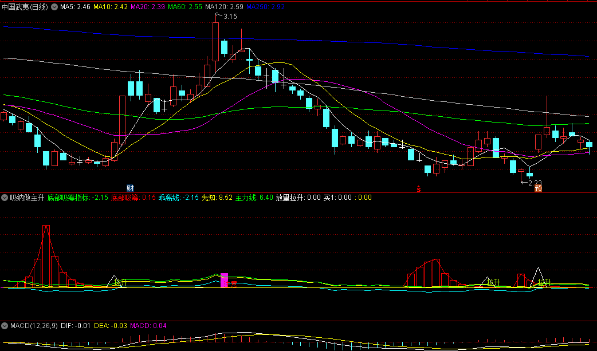Viewport: 597px width, 351px height.
Task: Click the 吸纳做主升 indicator name
Action: [27, 198]
